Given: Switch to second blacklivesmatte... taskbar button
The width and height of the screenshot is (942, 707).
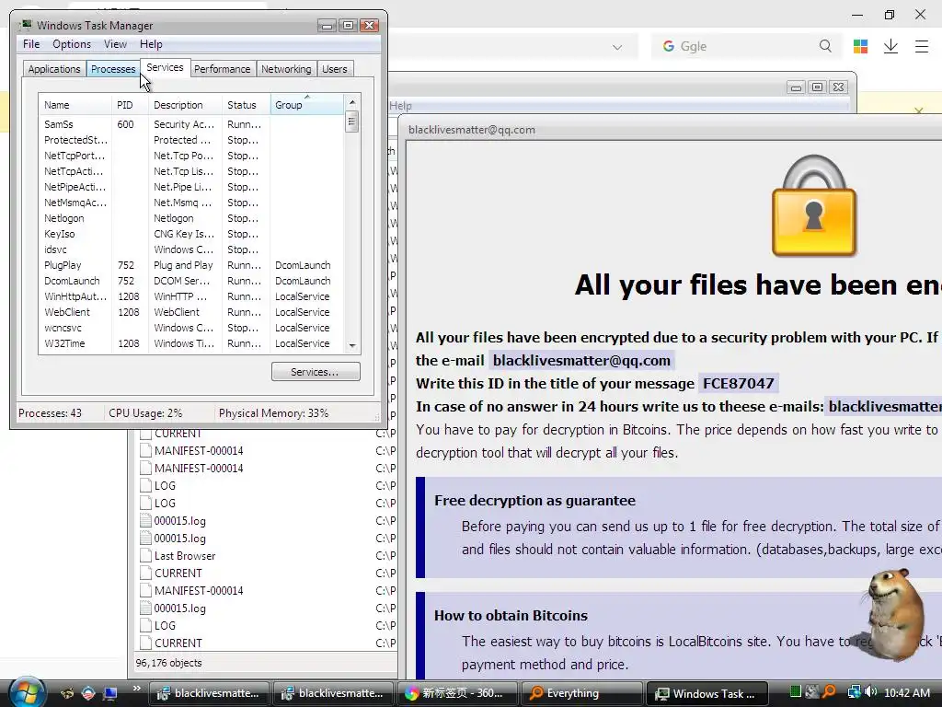Looking at the screenshot, I should pos(333,693).
